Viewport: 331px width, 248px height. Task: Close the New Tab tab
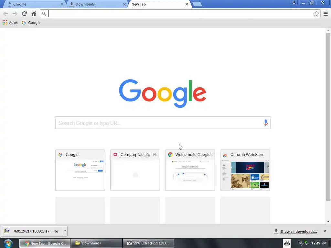(187, 4)
